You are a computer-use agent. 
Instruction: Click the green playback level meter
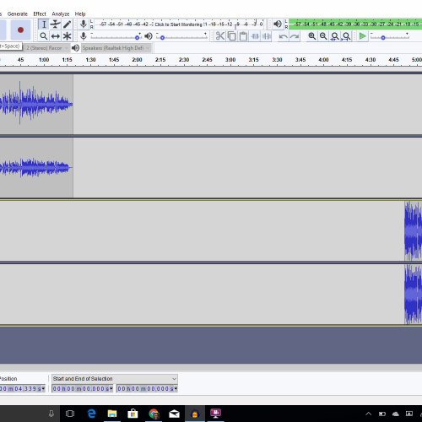[x=355, y=24]
